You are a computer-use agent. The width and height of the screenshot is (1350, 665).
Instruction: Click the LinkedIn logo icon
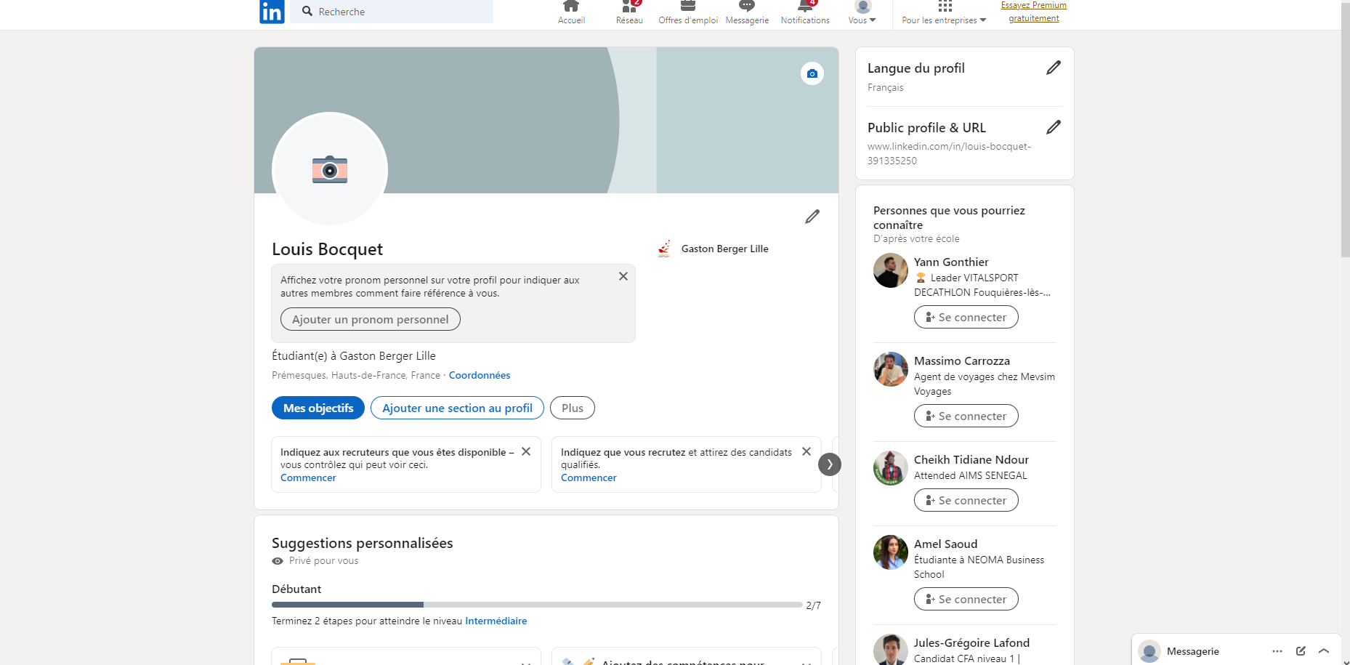[x=272, y=12]
